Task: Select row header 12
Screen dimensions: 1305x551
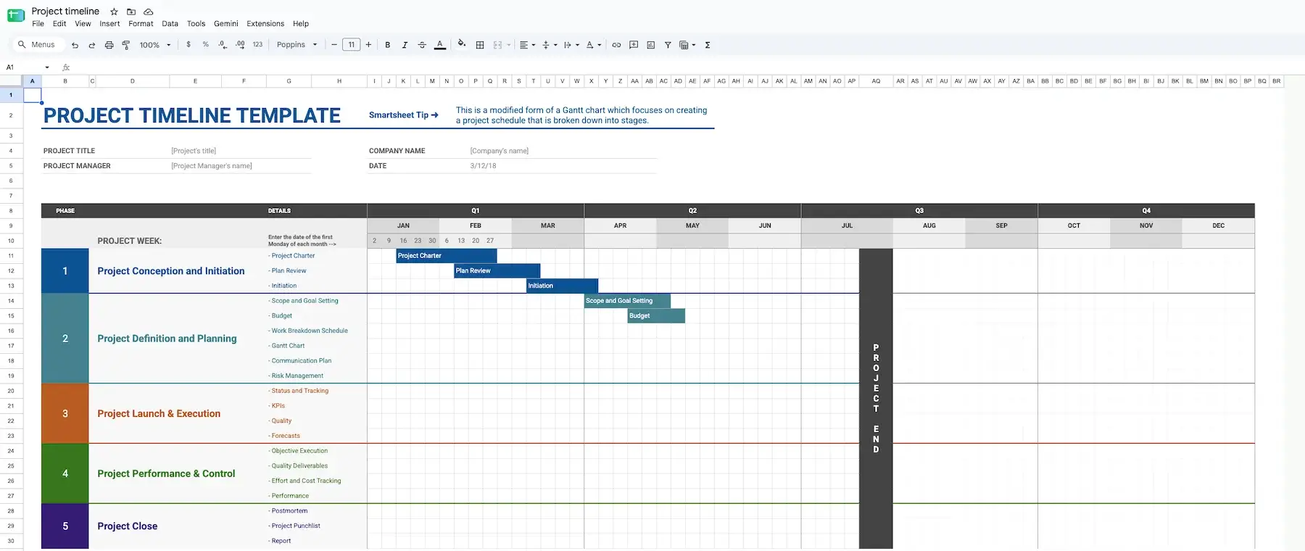Action: point(11,270)
